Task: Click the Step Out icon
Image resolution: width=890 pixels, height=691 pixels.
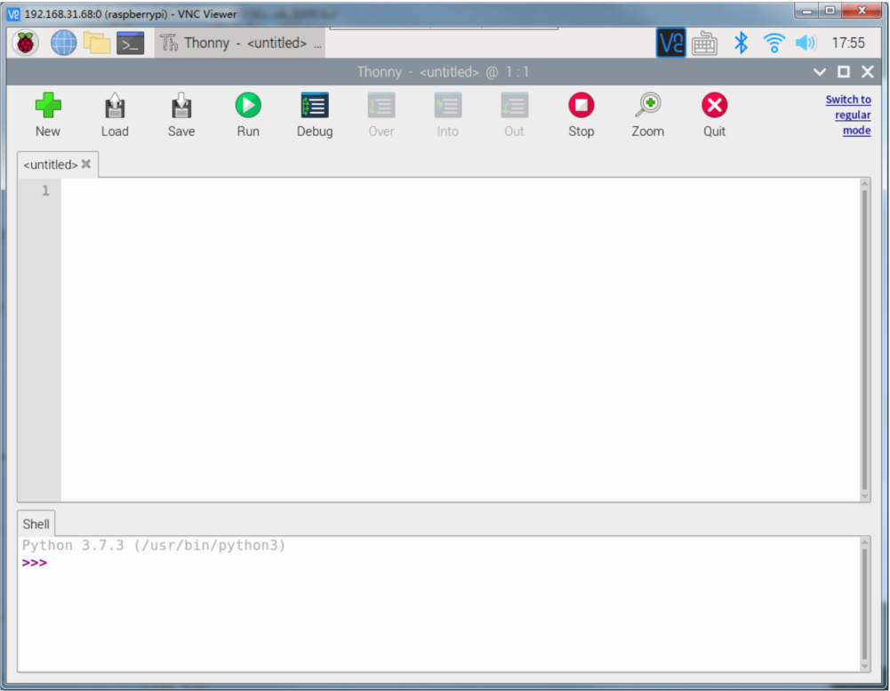Action: (514, 106)
